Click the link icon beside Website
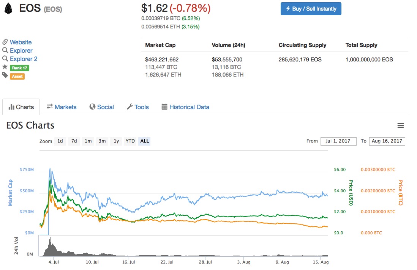 tap(5, 42)
